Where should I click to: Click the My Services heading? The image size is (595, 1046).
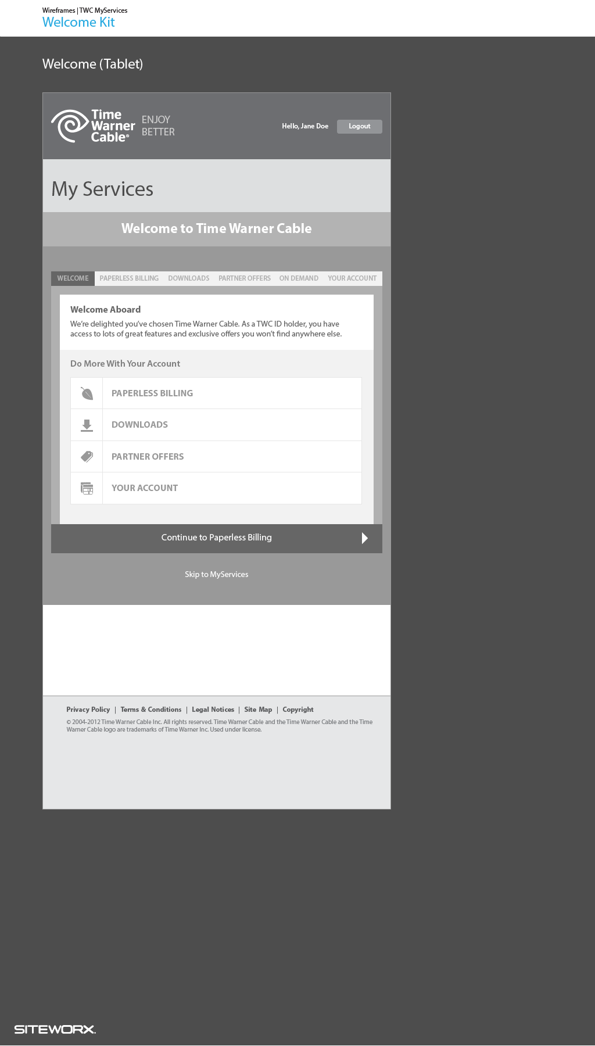(x=102, y=189)
